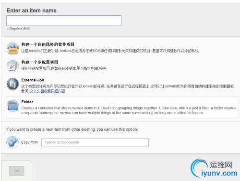Click the Required field hint
This screenshot has height=181, width=240.
pyautogui.click(x=18, y=29)
